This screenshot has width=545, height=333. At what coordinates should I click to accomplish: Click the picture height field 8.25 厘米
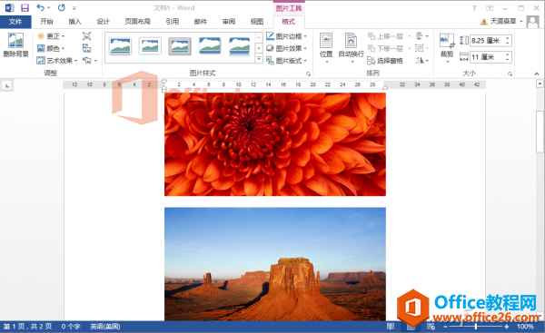487,41
